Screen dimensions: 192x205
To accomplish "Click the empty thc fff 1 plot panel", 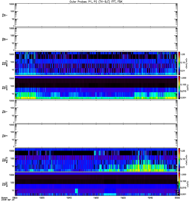I will pos(96,112).
